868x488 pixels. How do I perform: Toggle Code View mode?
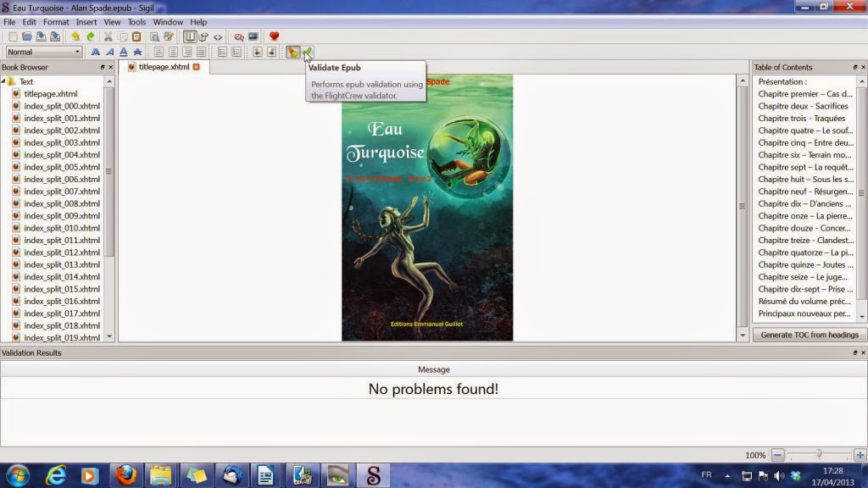(218, 36)
